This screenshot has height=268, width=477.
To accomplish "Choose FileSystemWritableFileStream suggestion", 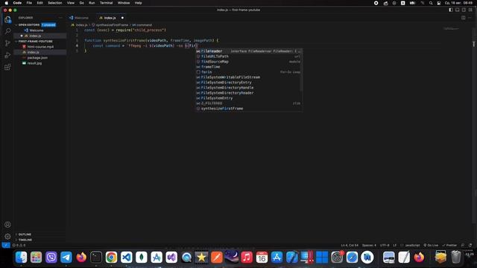I will point(249,77).
